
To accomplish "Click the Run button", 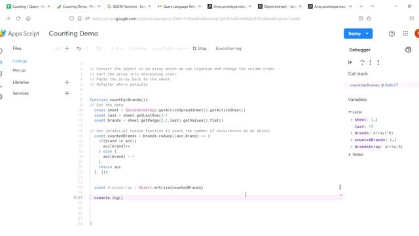I will coord(117,49).
